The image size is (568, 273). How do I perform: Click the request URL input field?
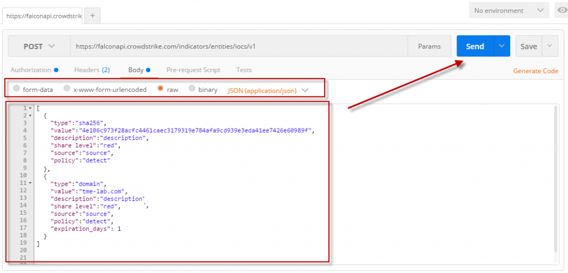tap(239, 47)
